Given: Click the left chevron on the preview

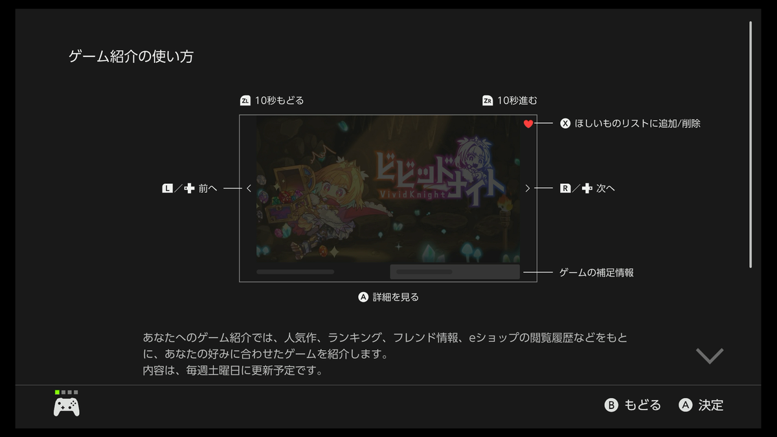Looking at the screenshot, I should coord(249,188).
